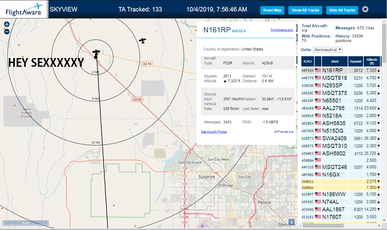The height and width of the screenshot is (230, 387).
Task: Click squawk 2612 in the N161RP row
Action: click(x=358, y=70)
